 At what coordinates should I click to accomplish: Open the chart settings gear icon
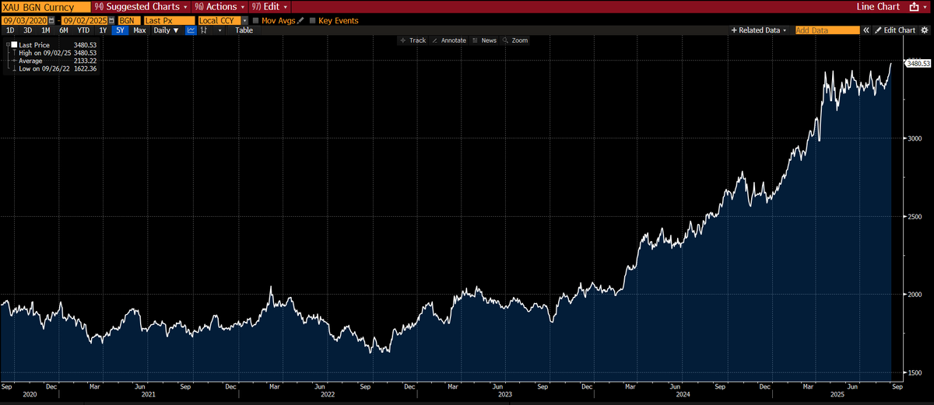pos(925,30)
